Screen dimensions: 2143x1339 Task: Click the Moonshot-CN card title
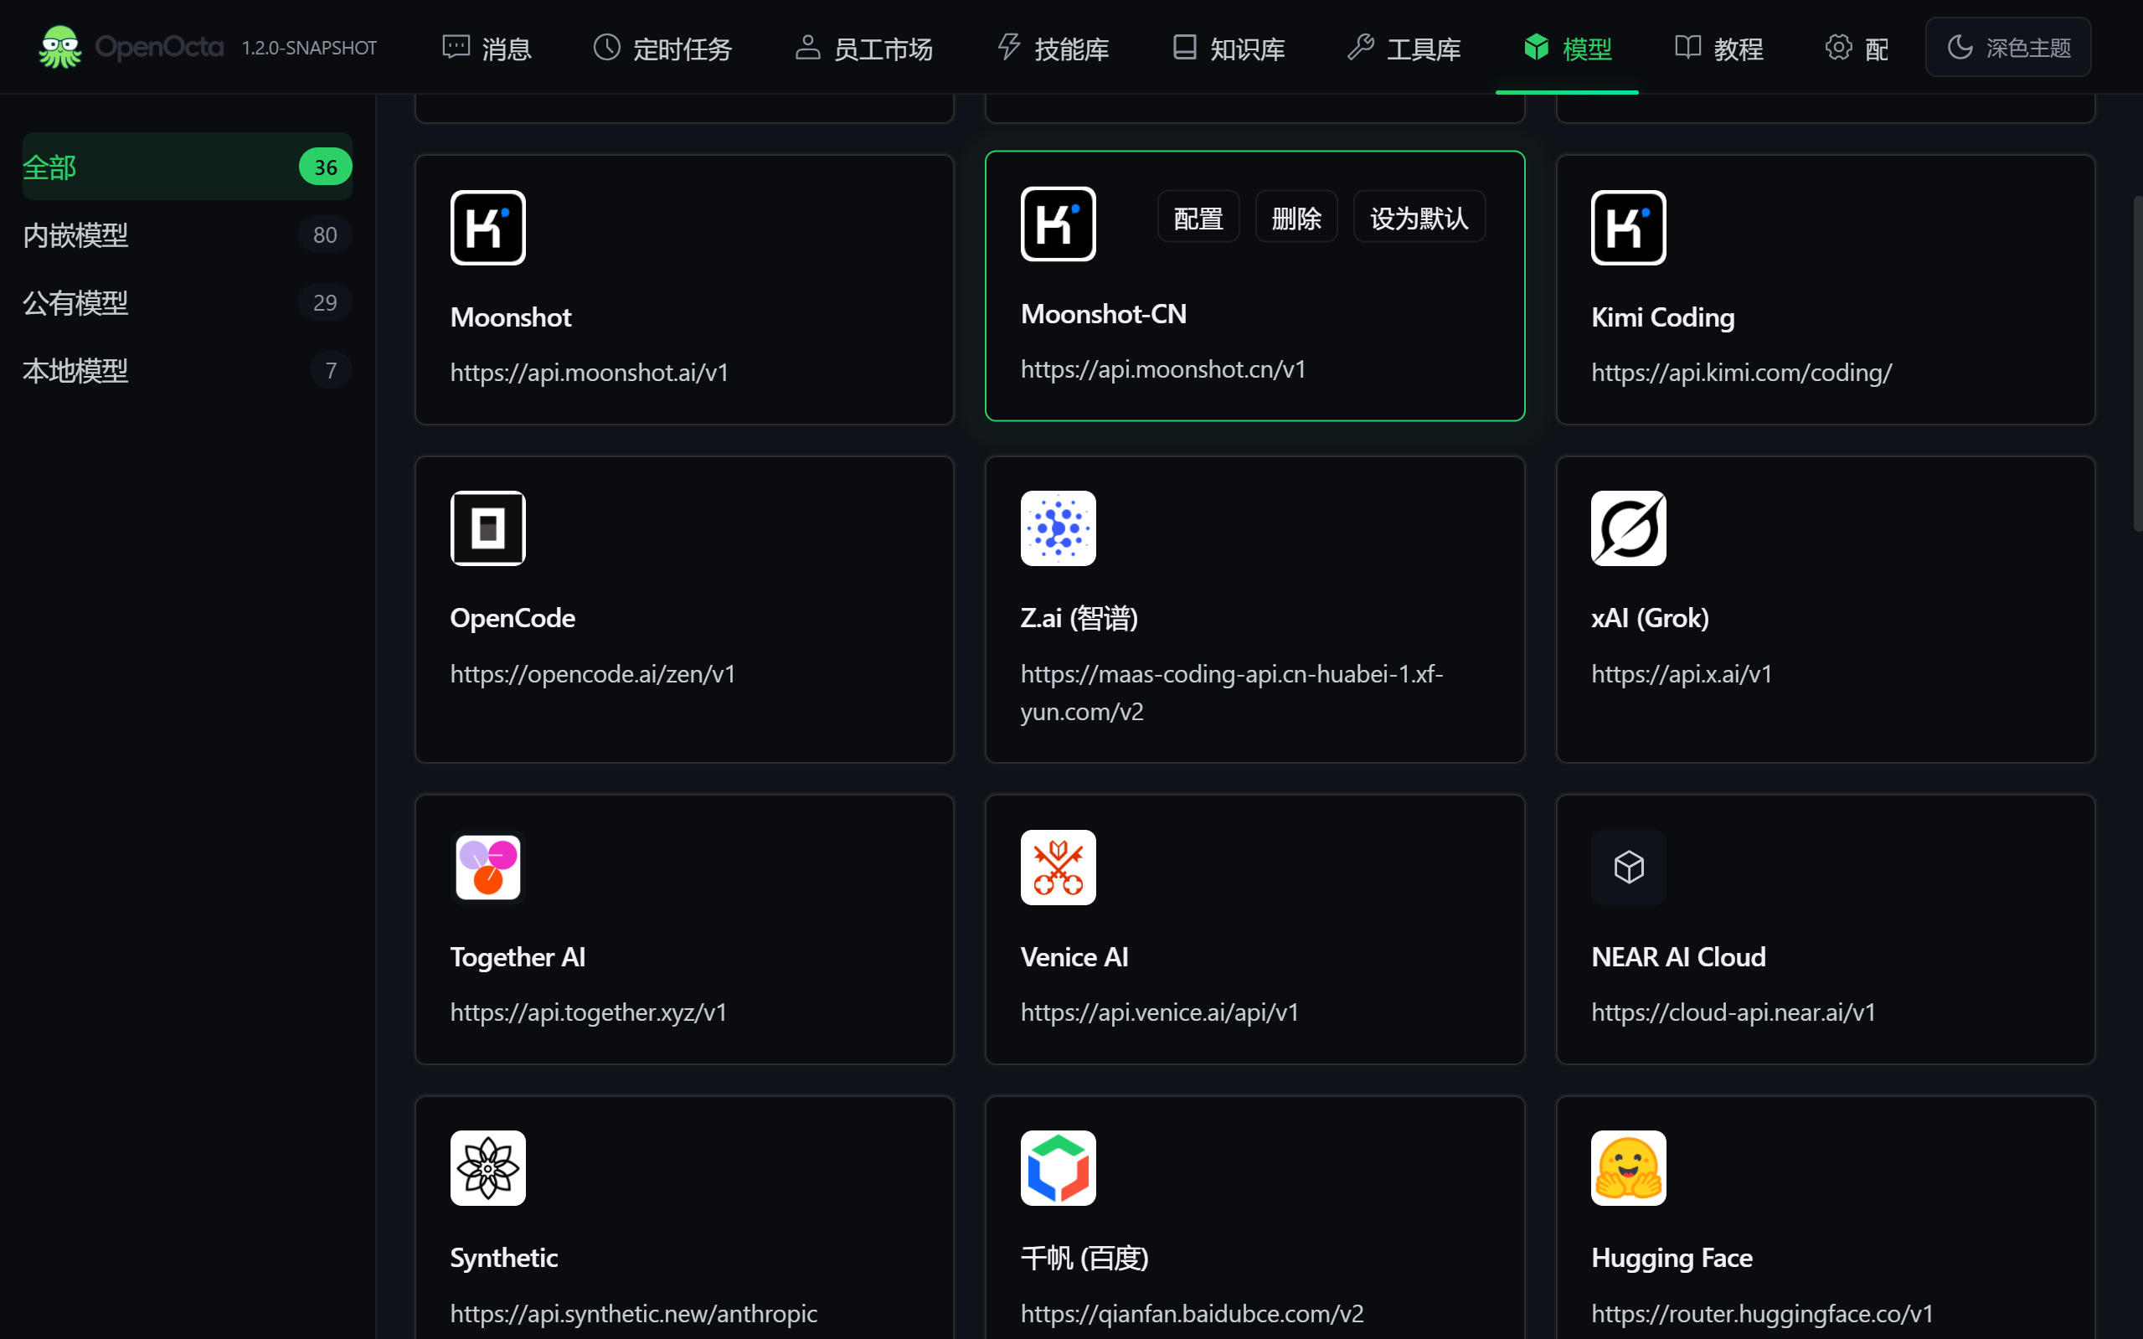point(1104,313)
